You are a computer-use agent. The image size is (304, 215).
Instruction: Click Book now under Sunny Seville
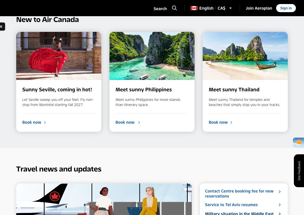32,122
